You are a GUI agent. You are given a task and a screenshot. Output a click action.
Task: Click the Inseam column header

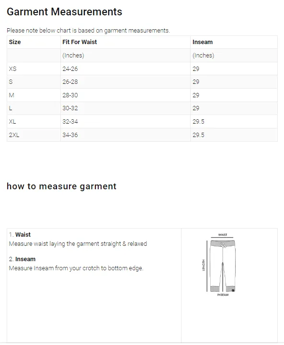(203, 42)
